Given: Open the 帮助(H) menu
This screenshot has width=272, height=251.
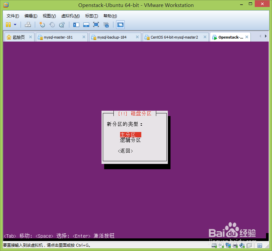Looking at the screenshot, I should 110,16.
